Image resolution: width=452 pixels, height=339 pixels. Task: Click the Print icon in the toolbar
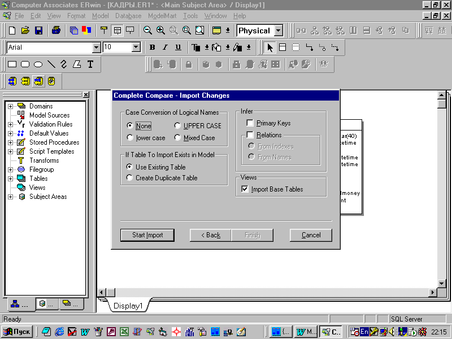pos(56,31)
